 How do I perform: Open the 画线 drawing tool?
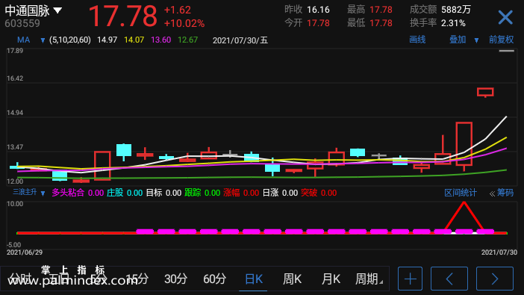point(417,40)
